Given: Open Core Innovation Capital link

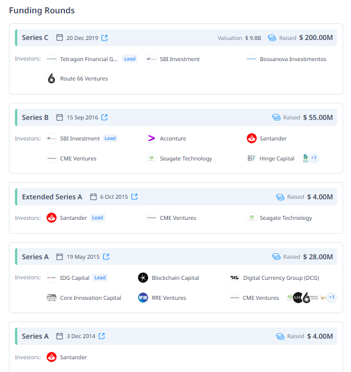Looking at the screenshot, I should [x=90, y=298].
